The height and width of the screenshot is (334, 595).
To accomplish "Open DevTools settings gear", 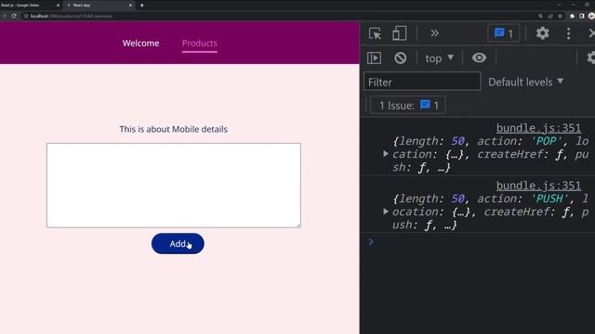I will pyautogui.click(x=542, y=33).
